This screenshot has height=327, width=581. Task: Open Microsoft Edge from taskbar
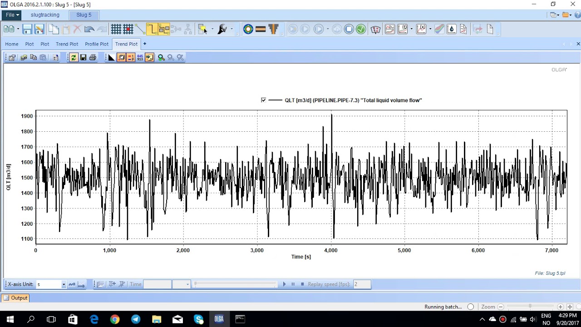pyautogui.click(x=94, y=319)
